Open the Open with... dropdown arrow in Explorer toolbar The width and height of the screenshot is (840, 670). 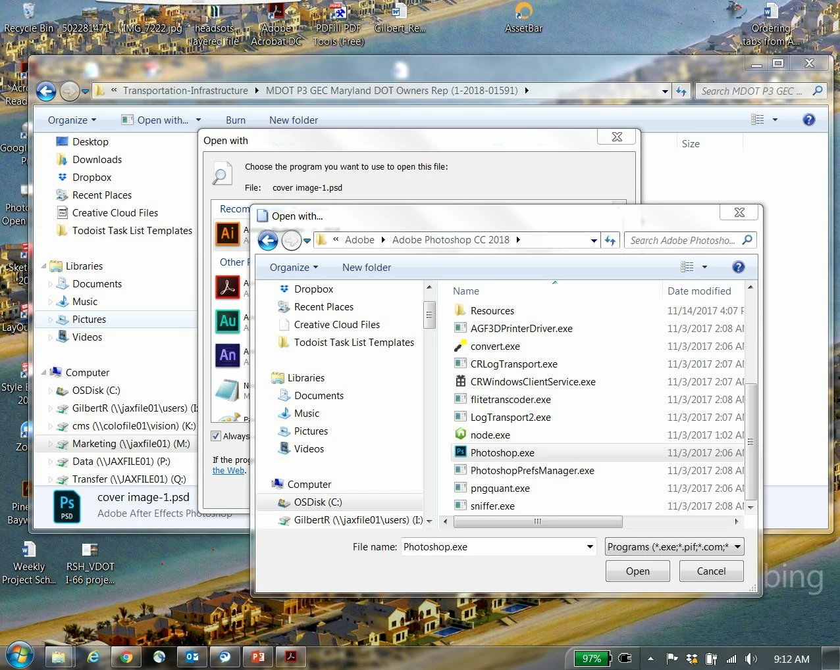pos(198,120)
